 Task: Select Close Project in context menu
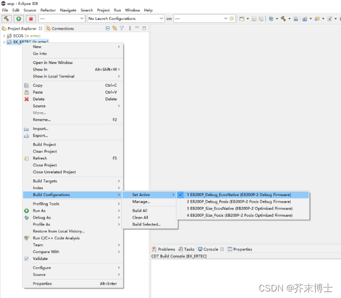point(73,165)
